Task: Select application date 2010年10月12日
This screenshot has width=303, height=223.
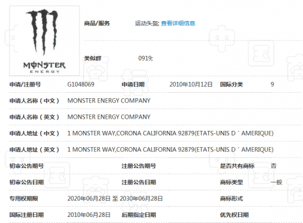Action: coord(191,84)
